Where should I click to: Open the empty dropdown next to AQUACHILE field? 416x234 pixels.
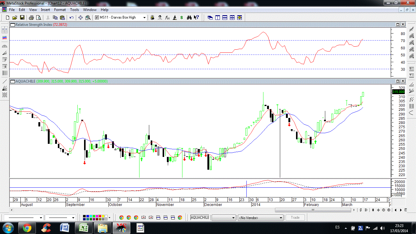[x=224, y=218]
